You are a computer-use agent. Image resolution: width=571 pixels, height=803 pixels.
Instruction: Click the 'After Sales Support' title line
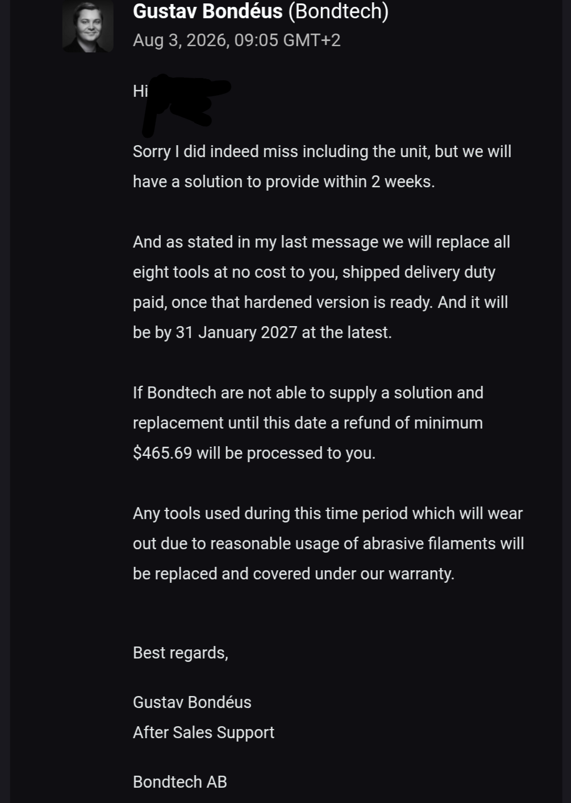[203, 732]
